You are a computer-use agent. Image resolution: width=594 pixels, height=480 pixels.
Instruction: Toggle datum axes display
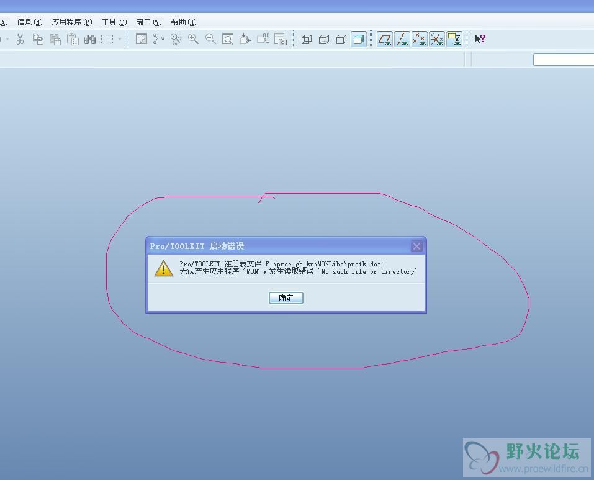(x=402, y=39)
